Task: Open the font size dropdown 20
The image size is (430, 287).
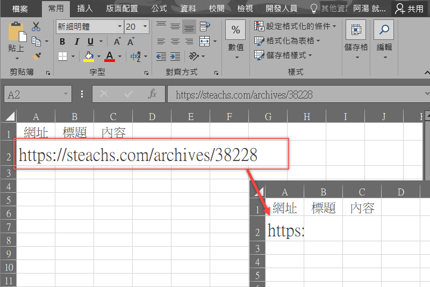Action: coord(145,26)
